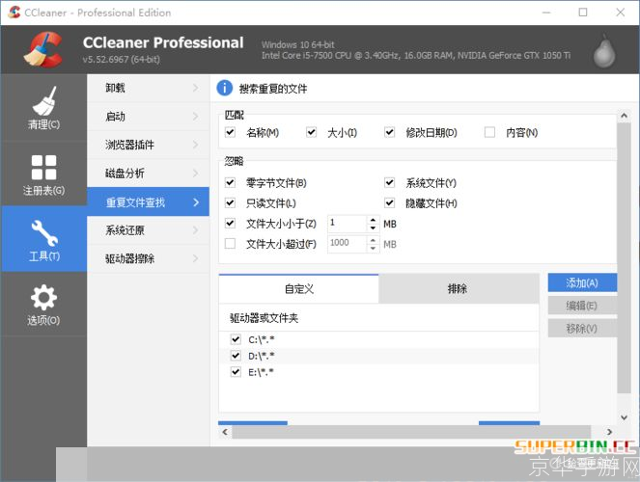
Task: Minimize the CCleaner window
Action: 546,13
